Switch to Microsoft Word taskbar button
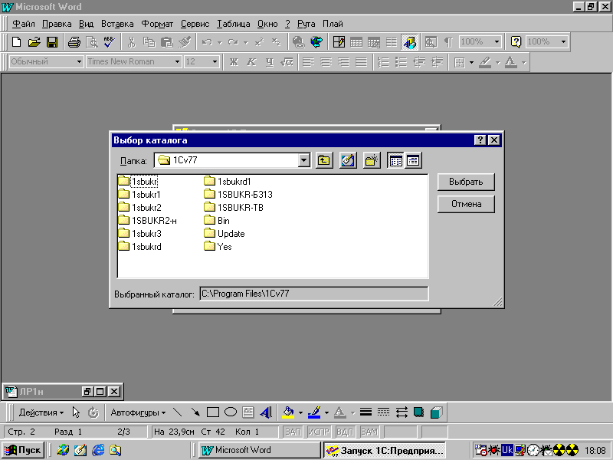 (259, 450)
